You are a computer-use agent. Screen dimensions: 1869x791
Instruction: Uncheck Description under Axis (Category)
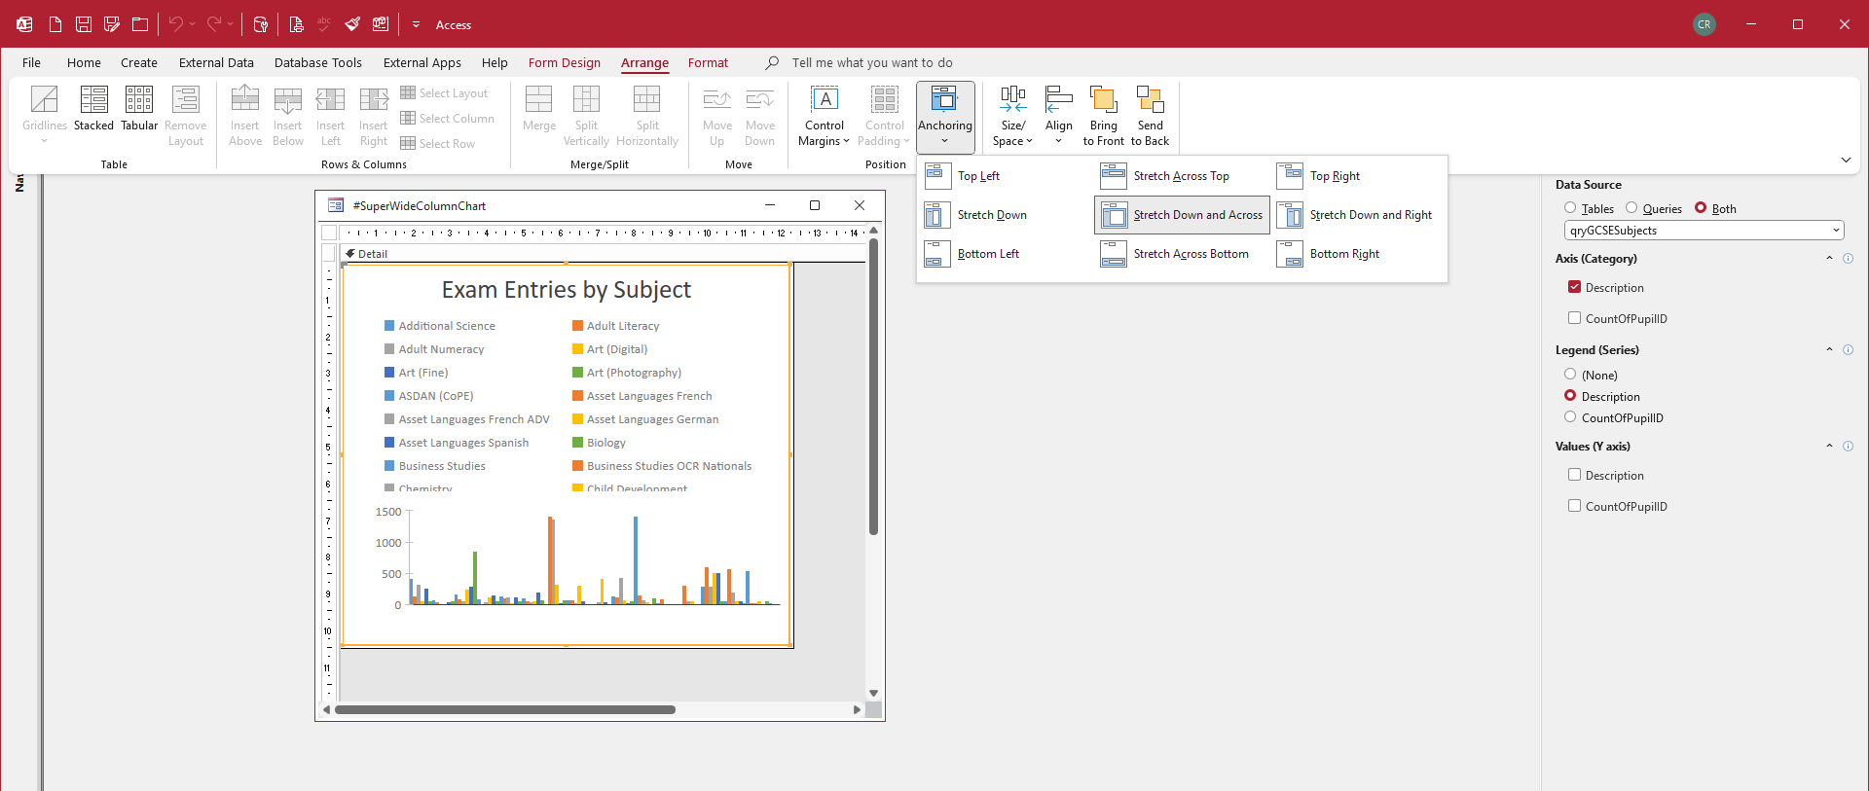tap(1574, 287)
